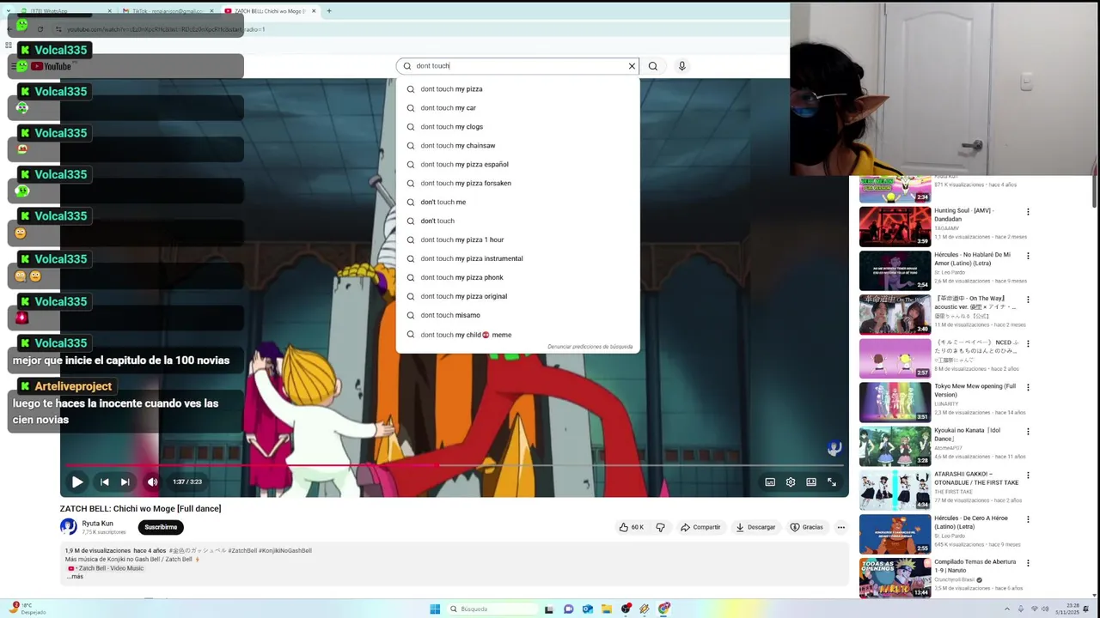Mute the video with the speaker icon

click(x=152, y=482)
